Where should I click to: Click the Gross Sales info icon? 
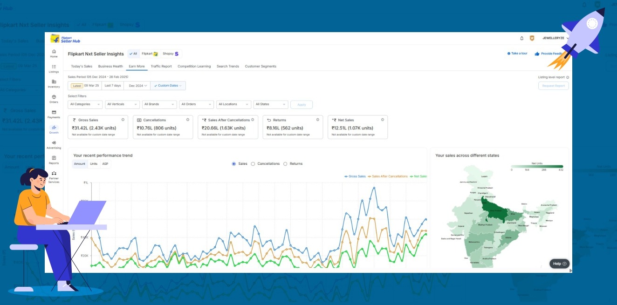point(123,120)
